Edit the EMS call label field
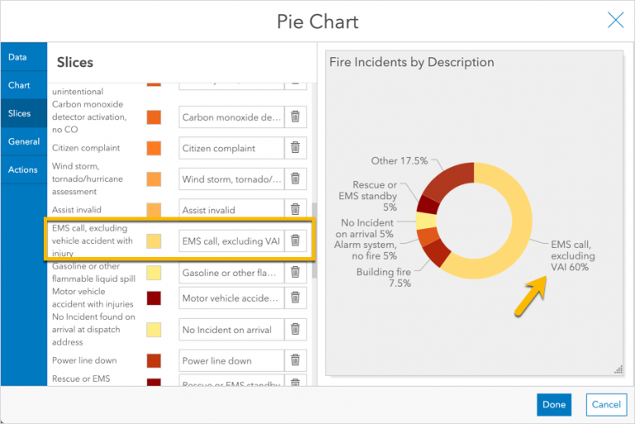The height and width of the screenshot is (424, 635). pyautogui.click(x=231, y=241)
